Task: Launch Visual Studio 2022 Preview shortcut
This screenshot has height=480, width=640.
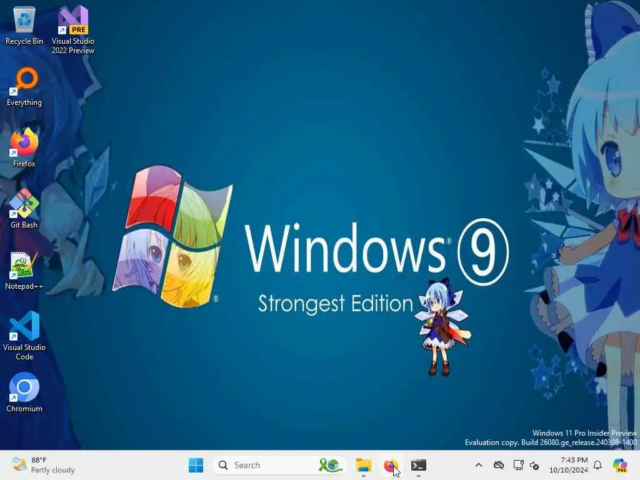Action: (x=73, y=29)
